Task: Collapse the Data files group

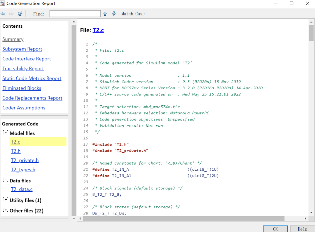Action: 6,180
